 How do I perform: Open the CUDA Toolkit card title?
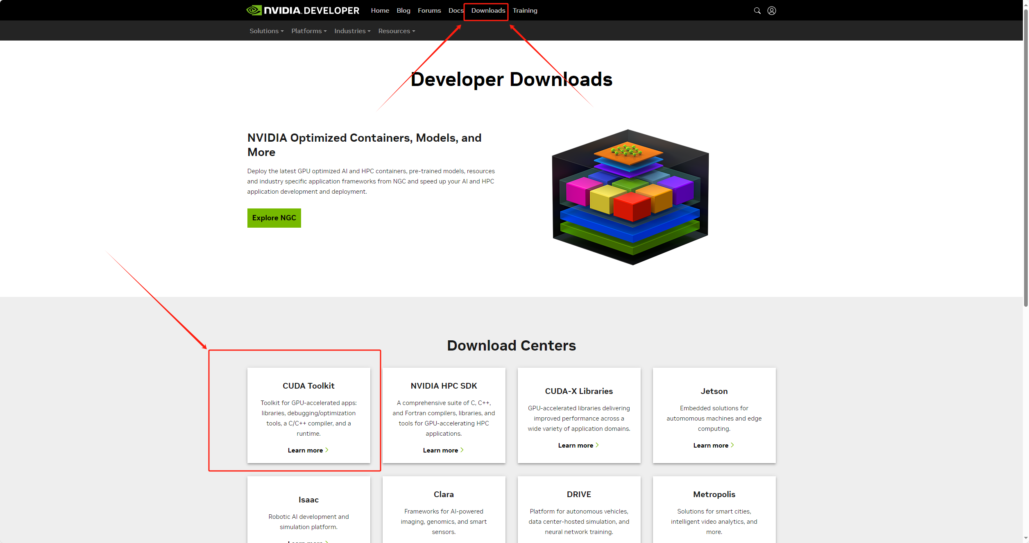[x=308, y=386]
